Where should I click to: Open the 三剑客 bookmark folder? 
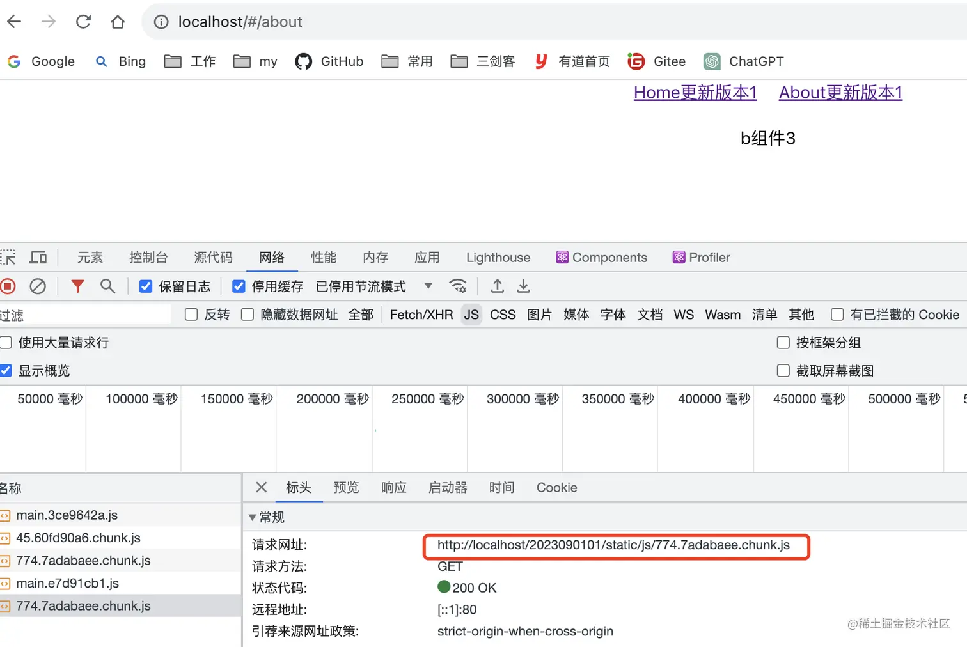[x=483, y=61]
